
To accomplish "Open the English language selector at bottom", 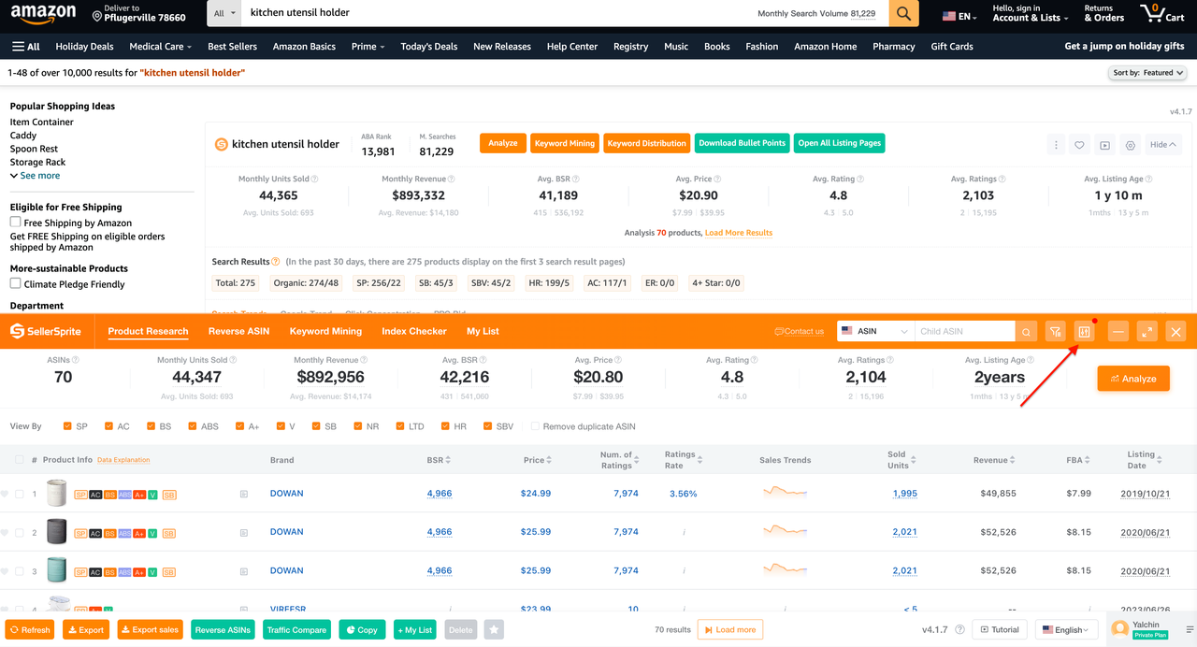I will click(1067, 630).
